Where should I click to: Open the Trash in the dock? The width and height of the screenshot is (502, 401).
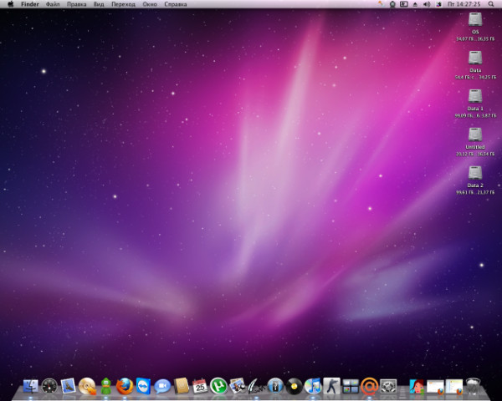pyautogui.click(x=474, y=386)
